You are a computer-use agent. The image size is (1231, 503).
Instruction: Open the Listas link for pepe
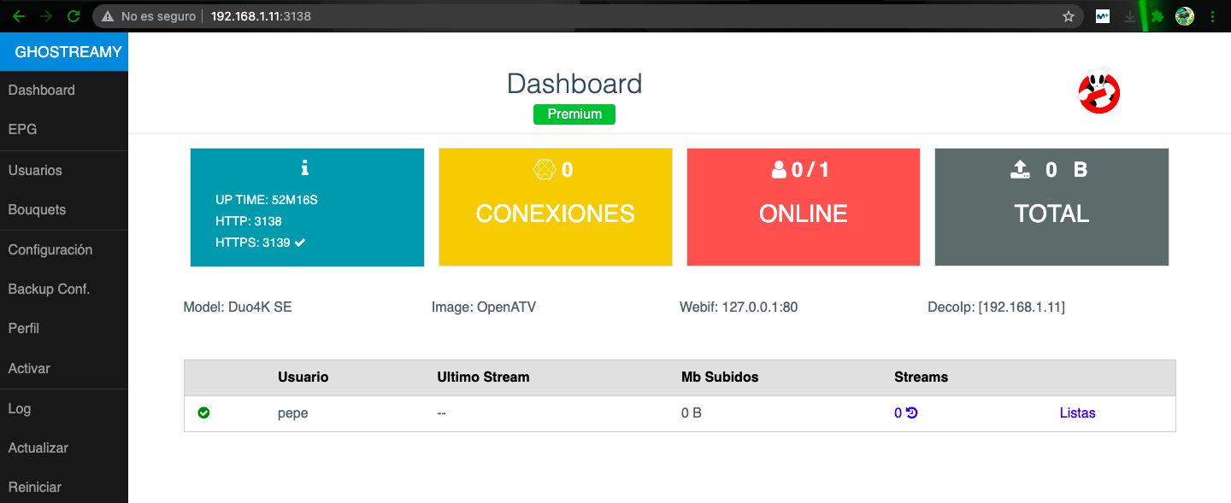point(1077,413)
